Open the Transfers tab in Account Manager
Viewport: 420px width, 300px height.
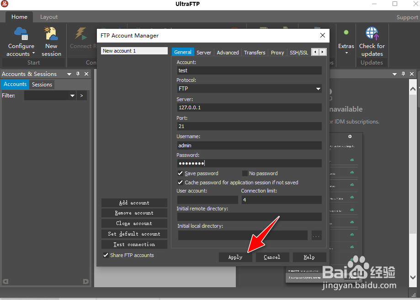(x=255, y=52)
